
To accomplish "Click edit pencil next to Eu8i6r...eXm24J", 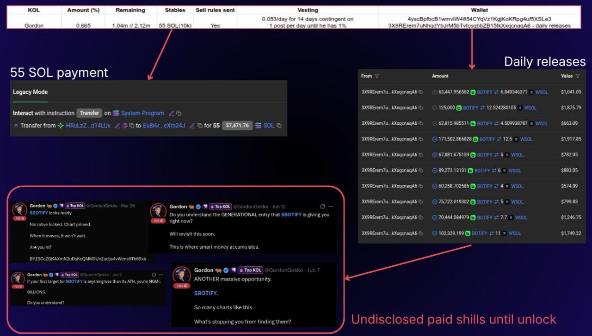I will tap(192, 126).
